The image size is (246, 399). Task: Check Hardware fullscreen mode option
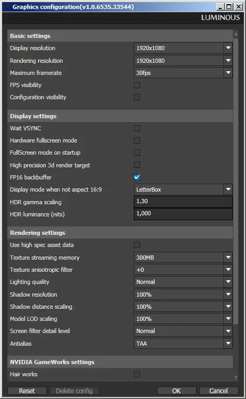137,140
